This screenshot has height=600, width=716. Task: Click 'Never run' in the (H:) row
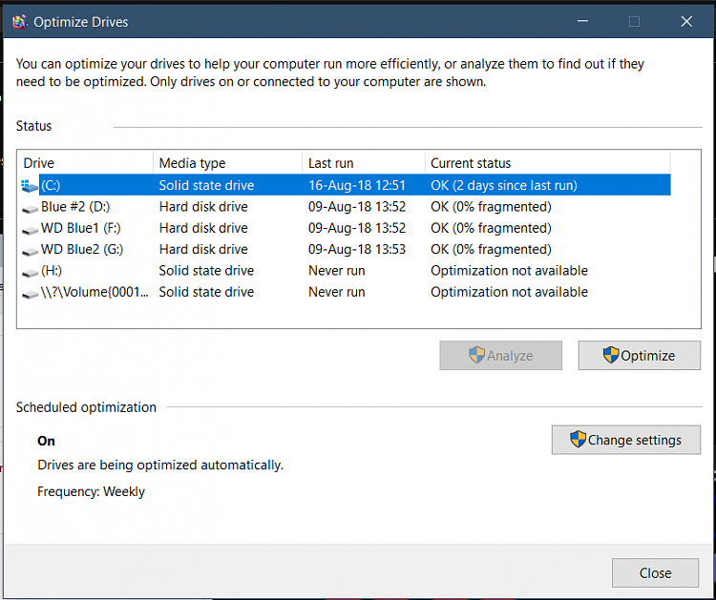coord(337,271)
